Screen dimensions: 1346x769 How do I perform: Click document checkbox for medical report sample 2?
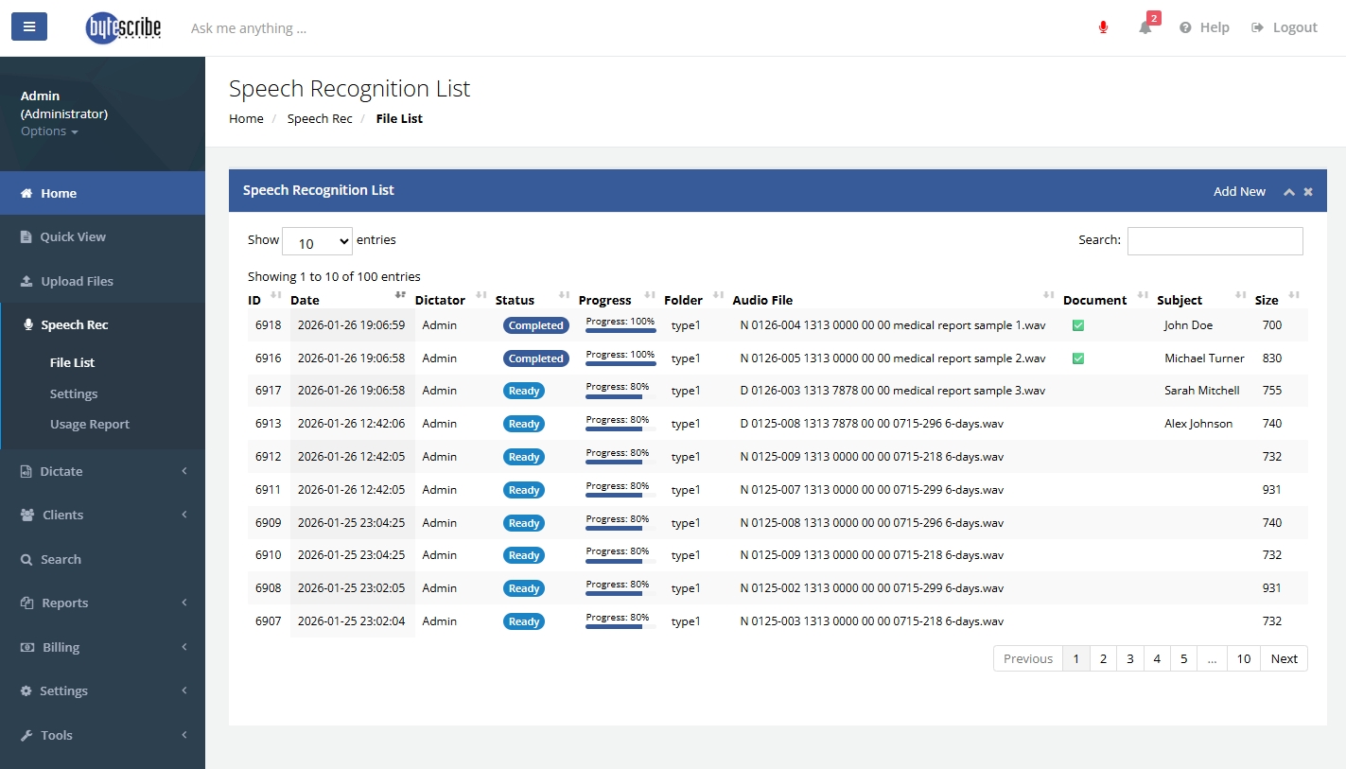[1077, 358]
